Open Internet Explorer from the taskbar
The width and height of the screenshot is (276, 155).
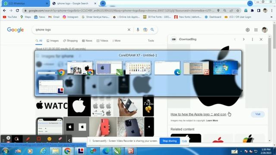click(43, 151)
